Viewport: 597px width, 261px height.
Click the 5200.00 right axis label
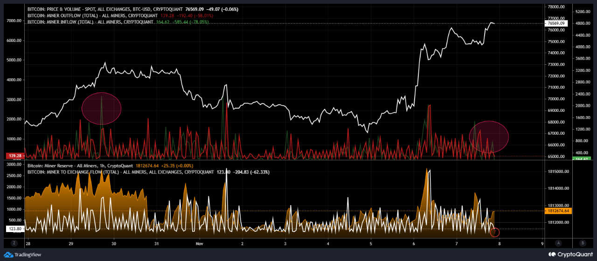[583, 11]
